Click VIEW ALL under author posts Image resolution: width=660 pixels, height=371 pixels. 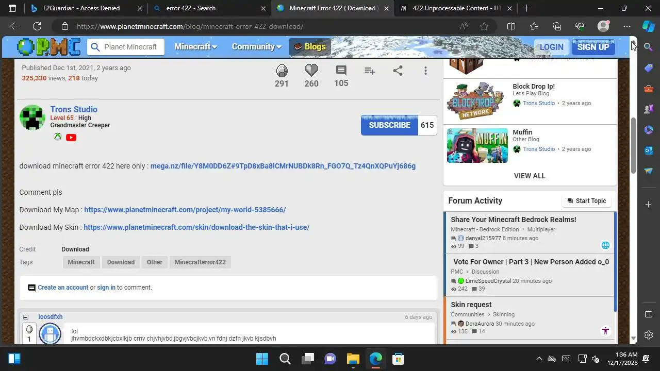530,176
